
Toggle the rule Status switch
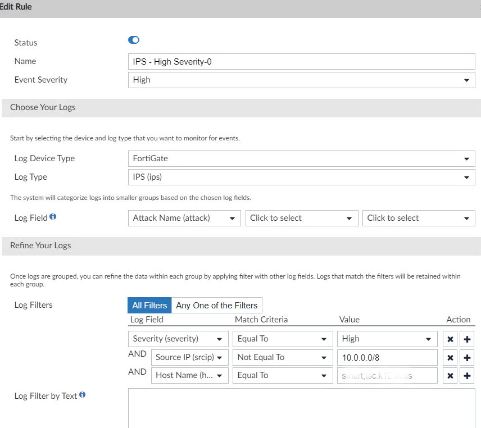(x=133, y=40)
